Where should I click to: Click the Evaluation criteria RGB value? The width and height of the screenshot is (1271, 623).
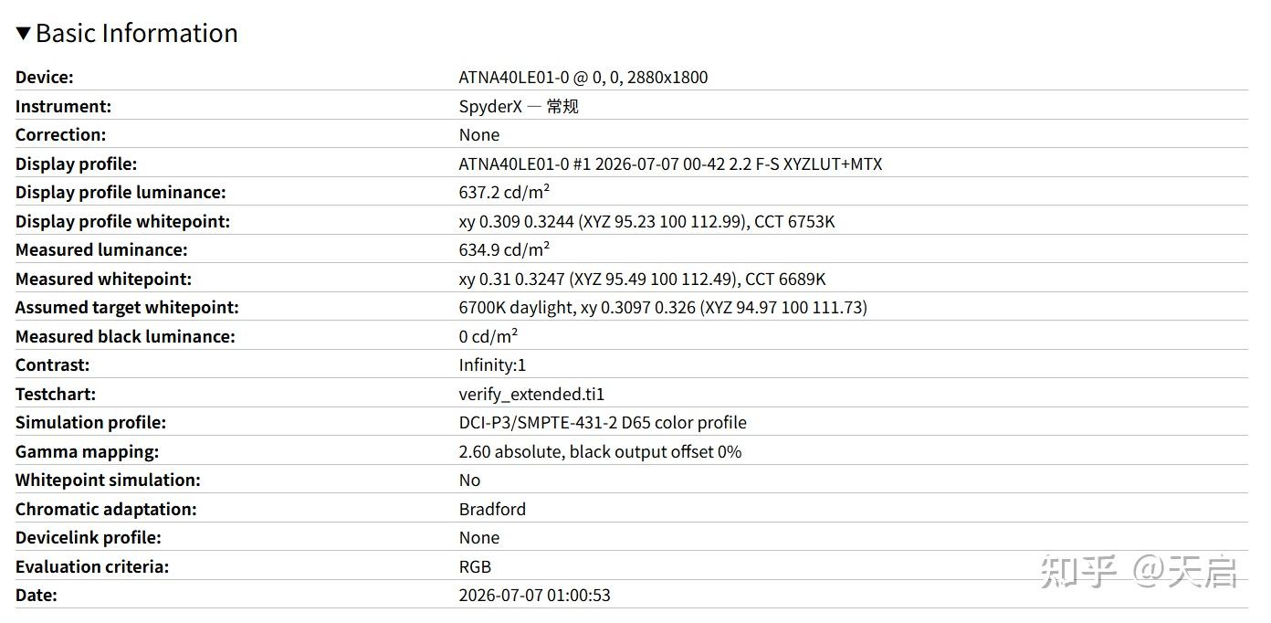tap(475, 567)
